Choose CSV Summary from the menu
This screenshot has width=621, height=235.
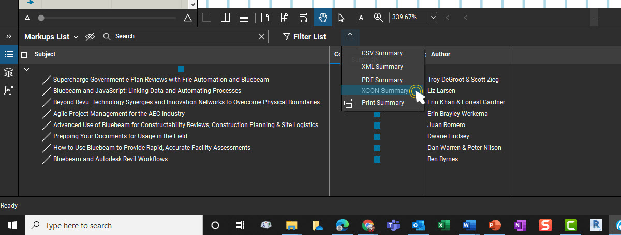[382, 53]
